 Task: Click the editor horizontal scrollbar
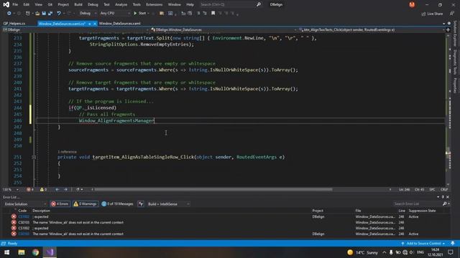click(x=213, y=189)
